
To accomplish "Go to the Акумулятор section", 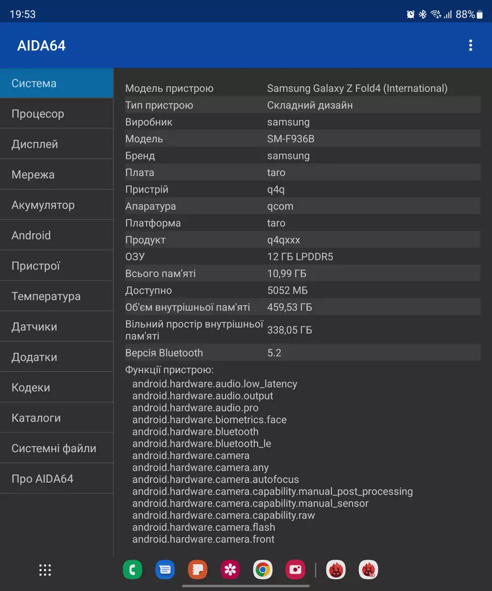I will (56, 205).
